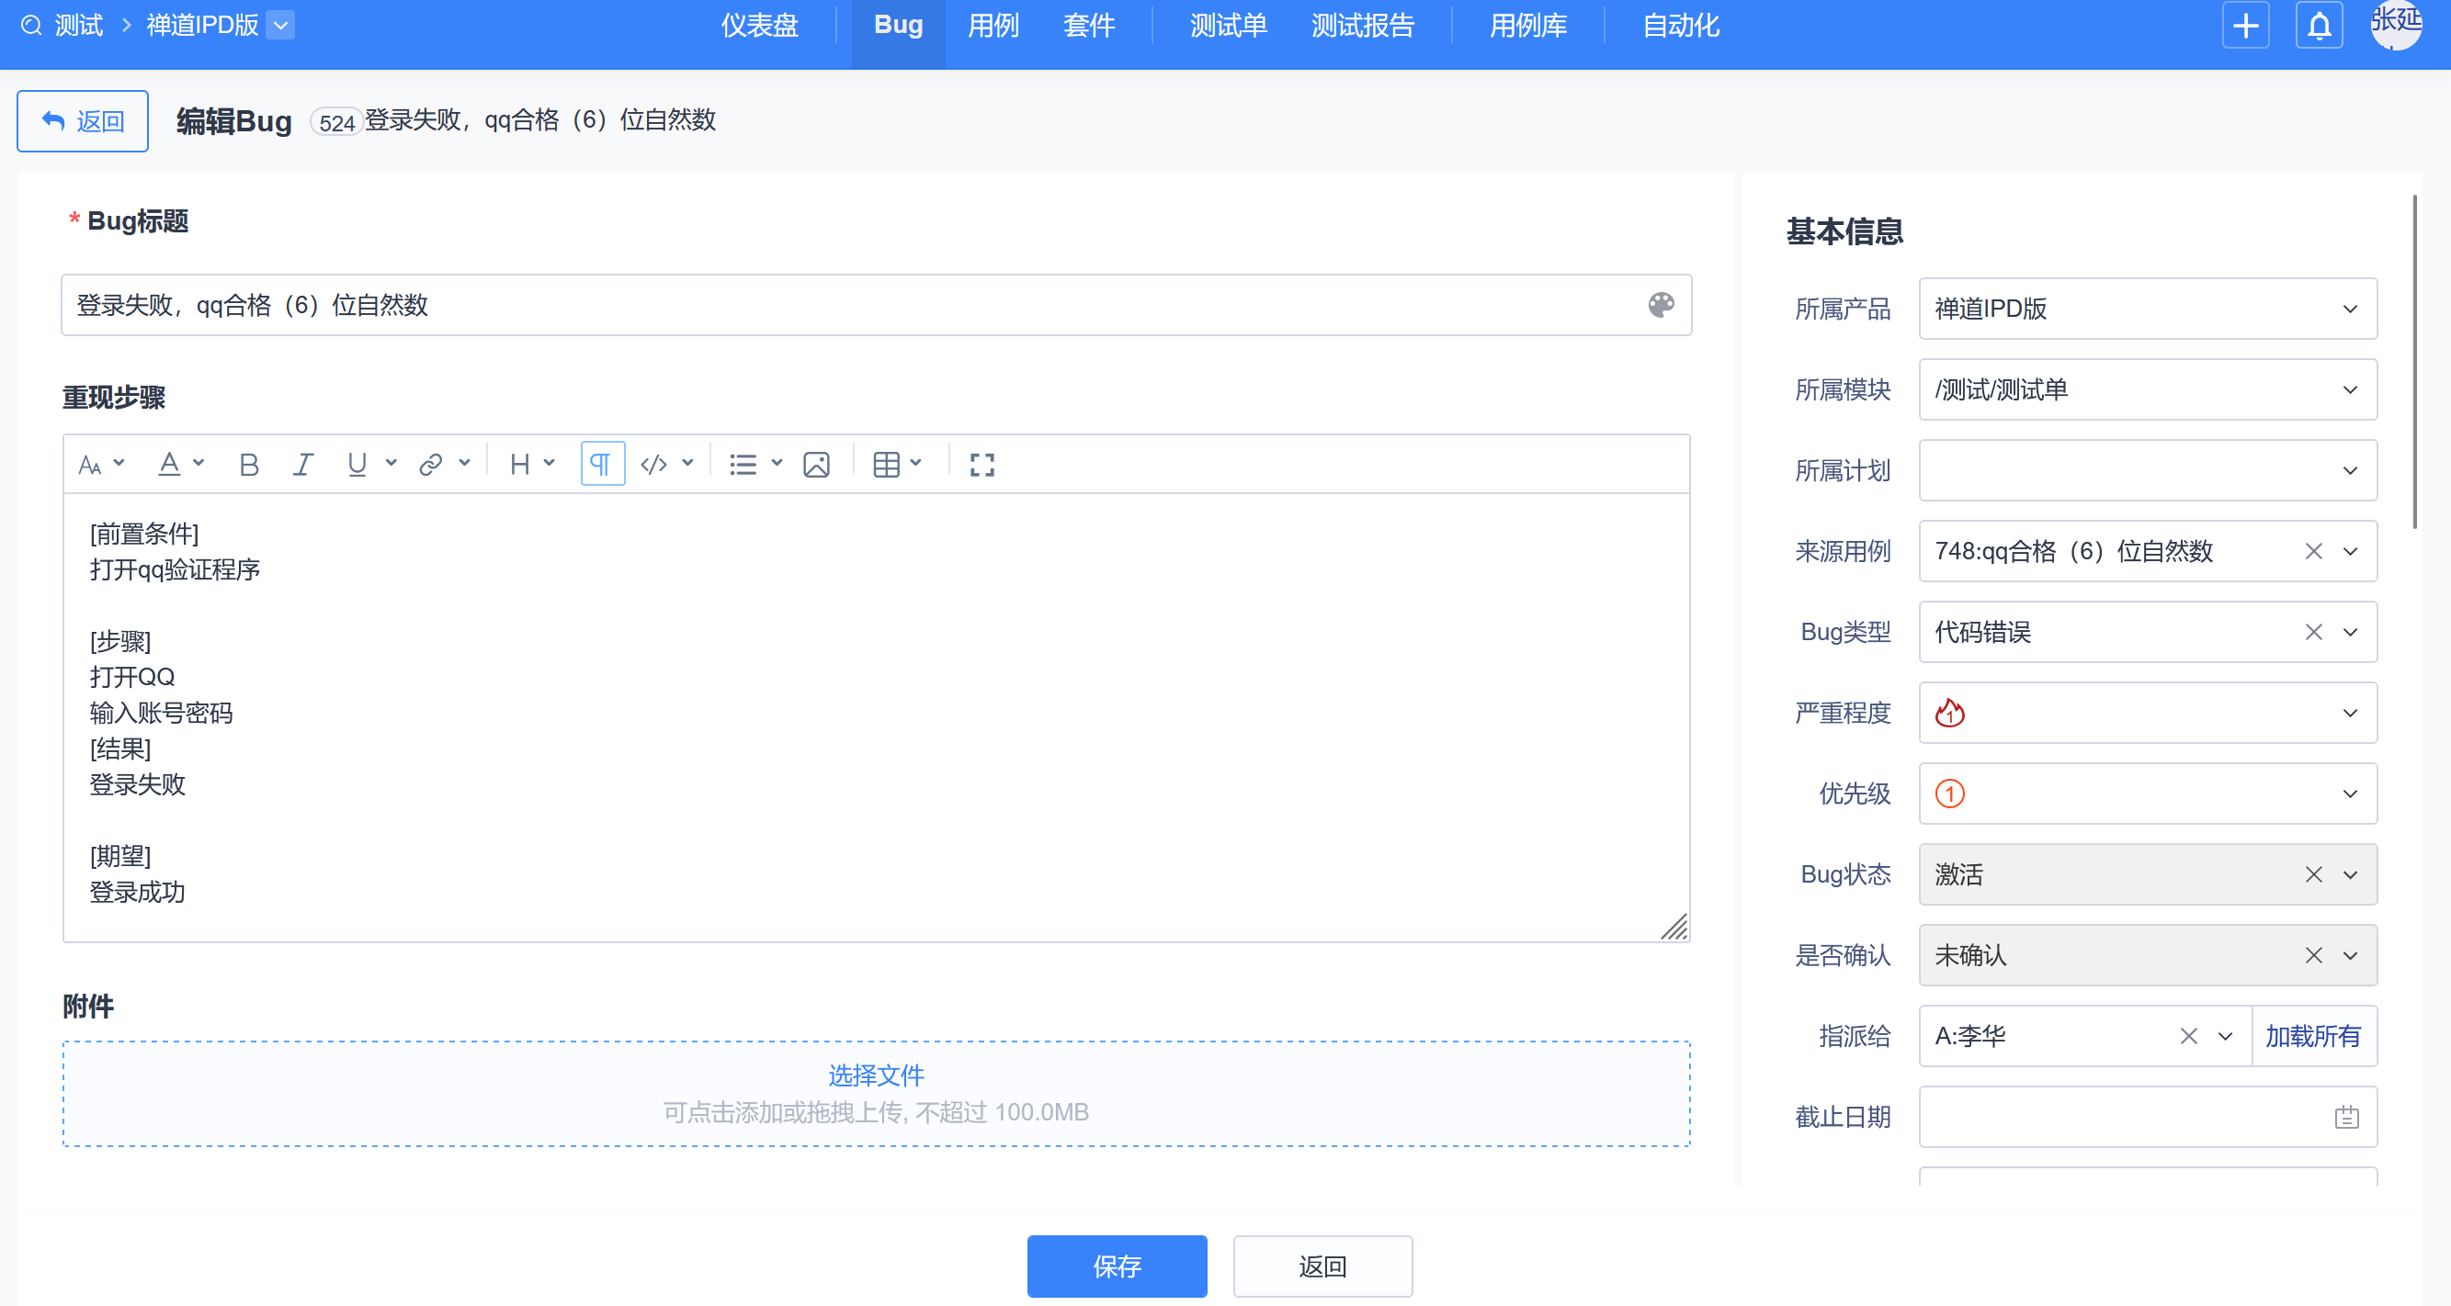Insert an image into the reproduction steps
Viewport: 2451px width, 1306px height.
point(816,464)
